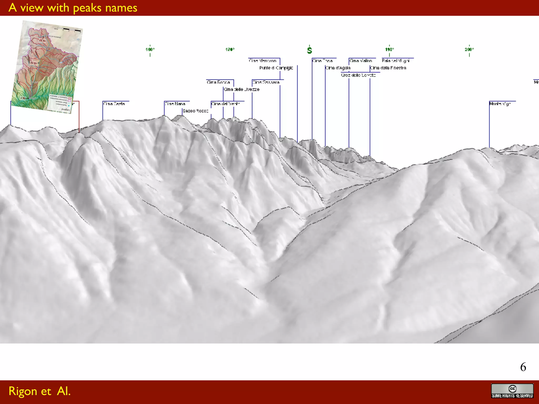539x404 pixels.
Task: Select the 'Pala dei Mughi' peak label
Action: [396, 61]
